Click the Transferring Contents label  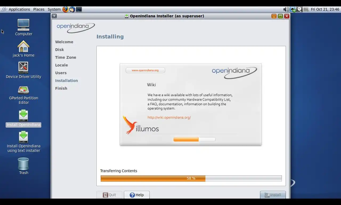[119, 171]
